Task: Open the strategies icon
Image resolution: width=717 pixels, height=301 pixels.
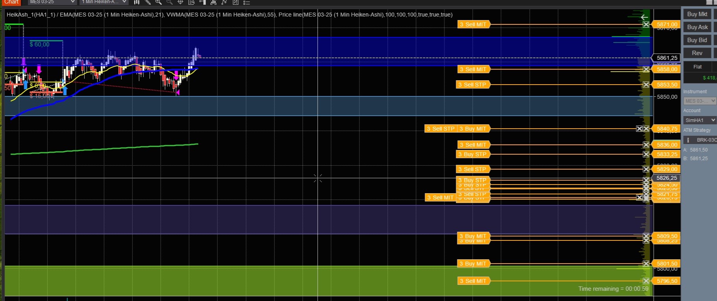Action: [224, 2]
